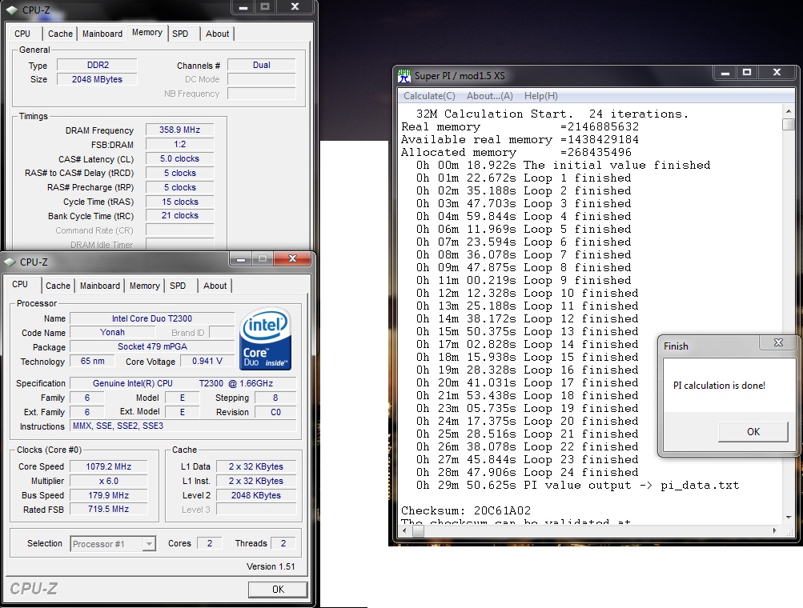Close the lower CPU-Z CPU window
Screen dimensions: 803x608
coord(292,258)
